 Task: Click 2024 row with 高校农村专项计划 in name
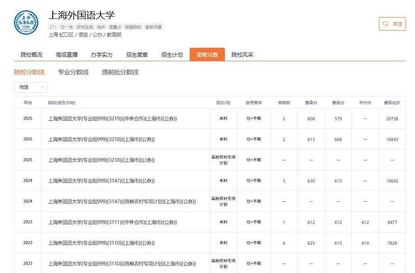(x=210, y=201)
